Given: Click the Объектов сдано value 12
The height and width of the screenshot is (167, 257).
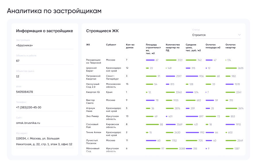Looking at the screenshot, I should (18, 76).
